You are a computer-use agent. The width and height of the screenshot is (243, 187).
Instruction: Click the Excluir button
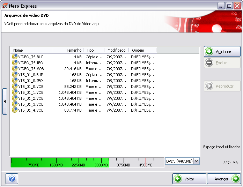point(222,63)
